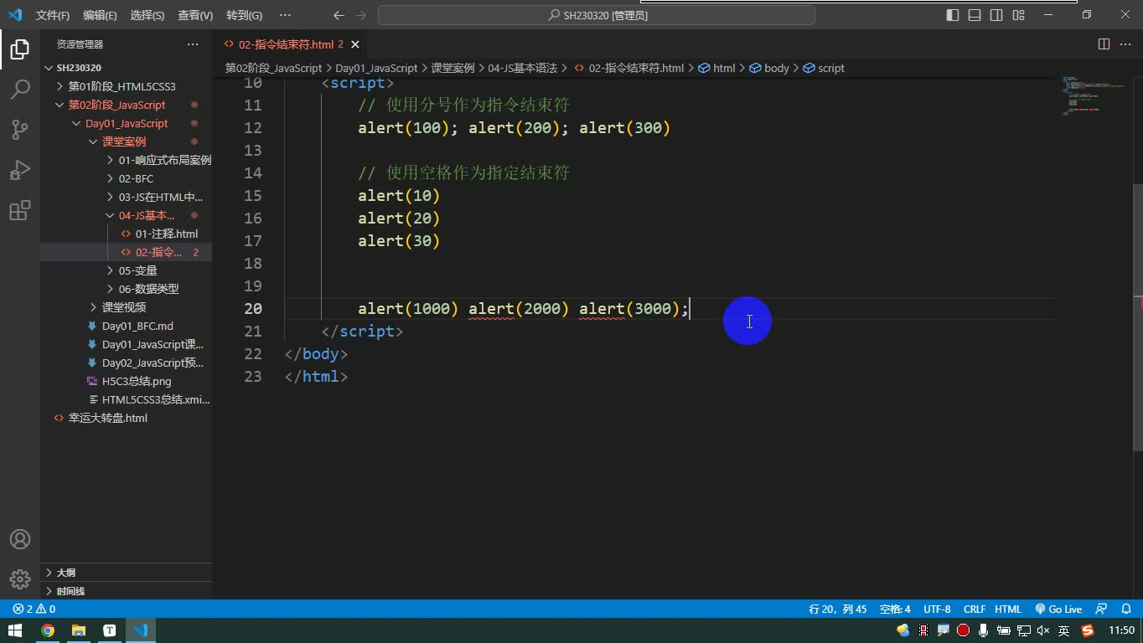Click the Go Live status bar button
The height and width of the screenshot is (643, 1143).
coord(1058,610)
